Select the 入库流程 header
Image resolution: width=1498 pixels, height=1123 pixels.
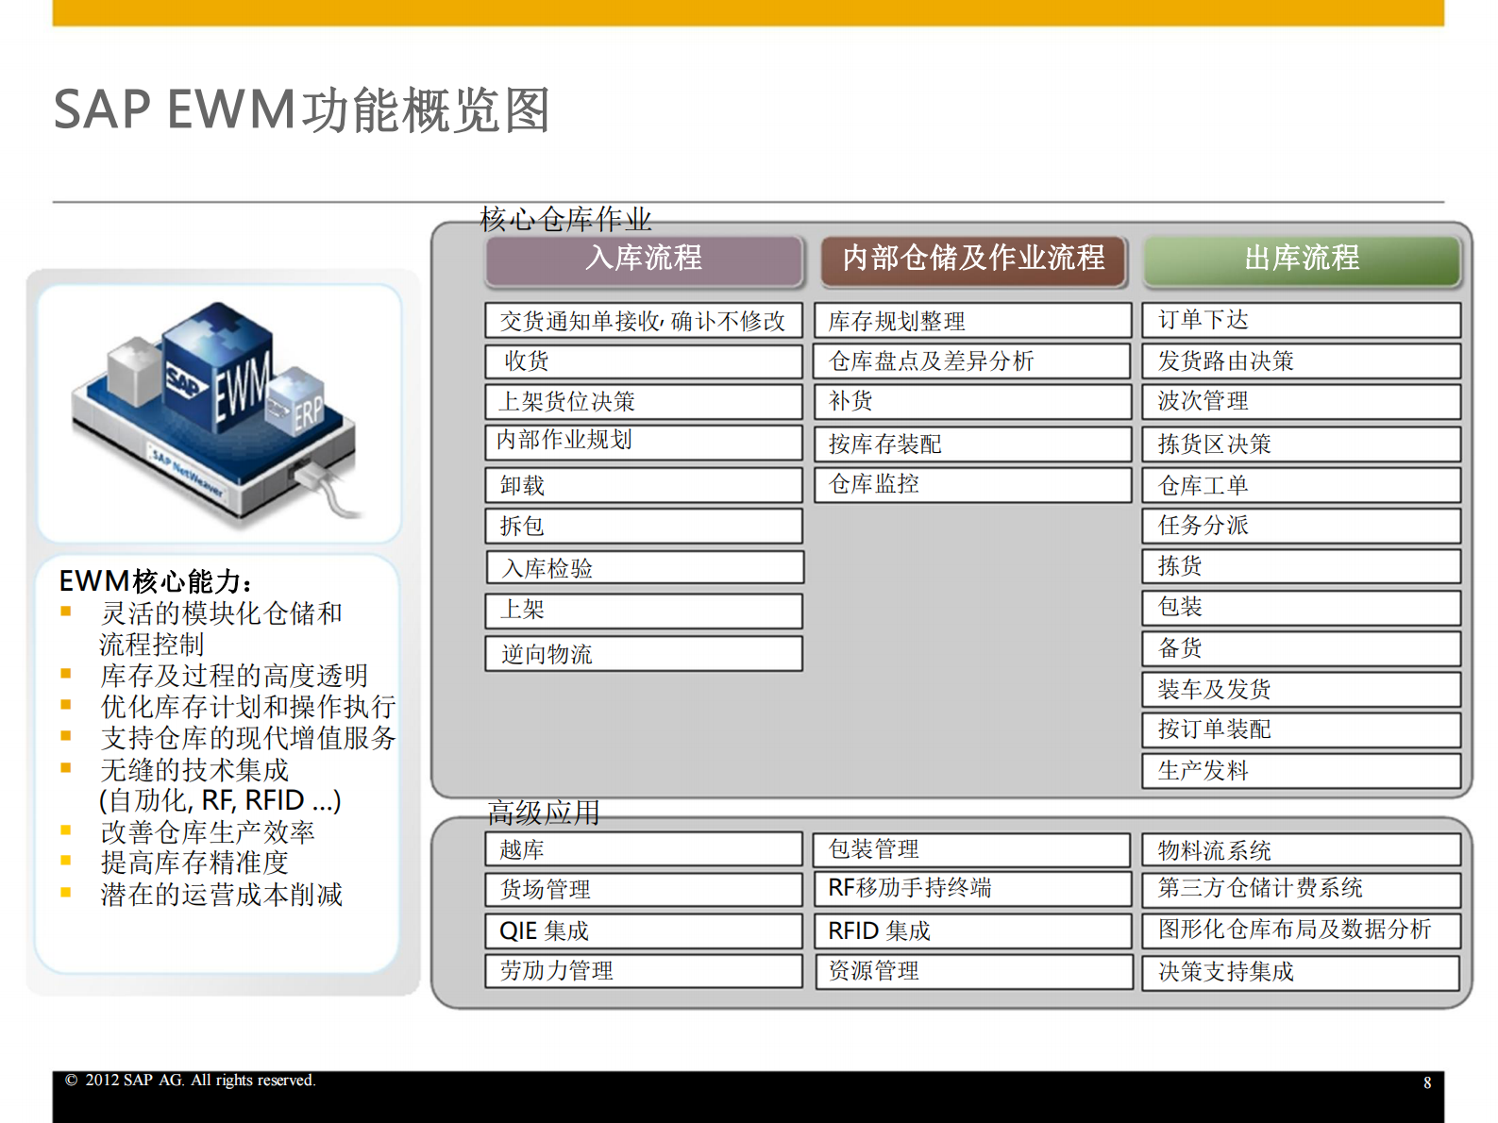pyautogui.click(x=644, y=260)
